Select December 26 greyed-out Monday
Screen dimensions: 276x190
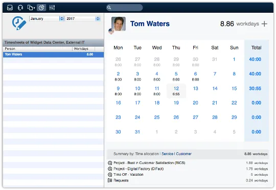118,62
